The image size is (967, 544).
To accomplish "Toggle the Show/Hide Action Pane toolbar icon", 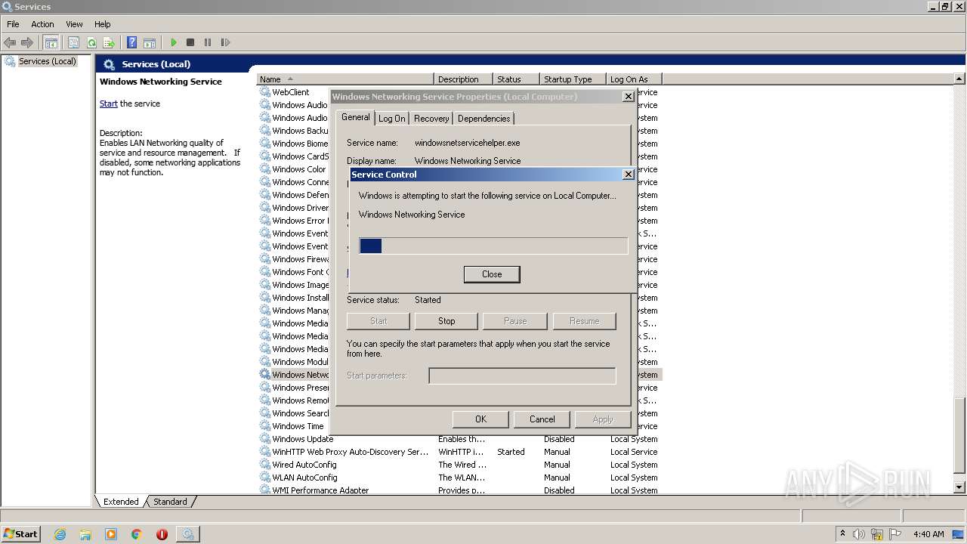I will click(x=150, y=42).
